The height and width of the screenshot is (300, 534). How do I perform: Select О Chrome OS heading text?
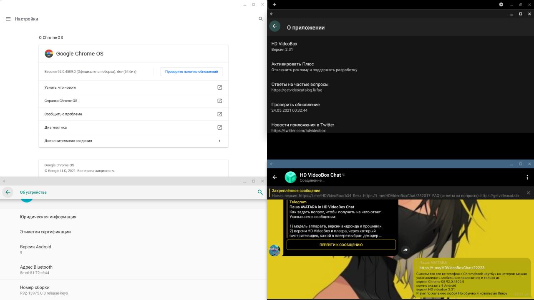click(51, 37)
